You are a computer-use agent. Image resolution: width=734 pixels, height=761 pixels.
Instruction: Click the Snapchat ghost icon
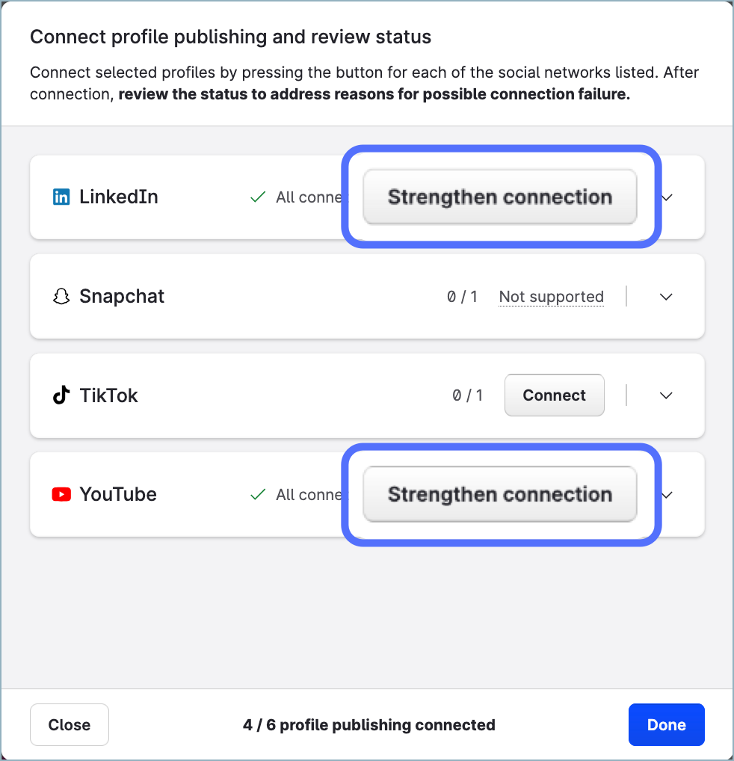click(x=61, y=297)
